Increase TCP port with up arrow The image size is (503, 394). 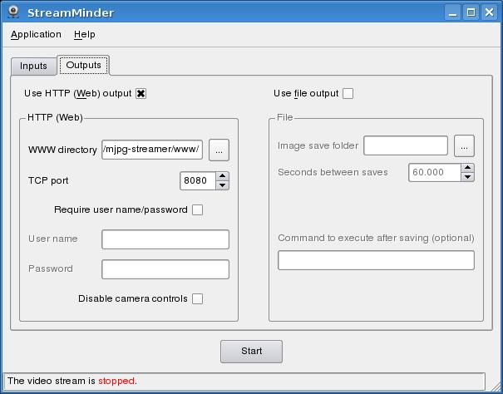(222, 176)
